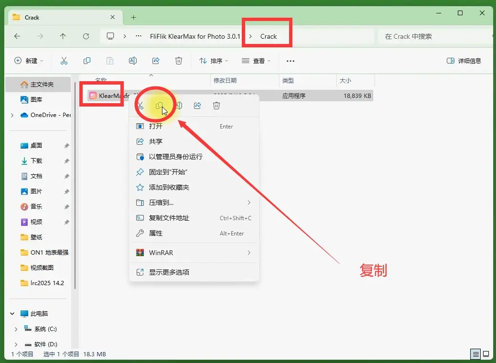This screenshot has height=363, width=496.
Task: Select the KlearMax application file icon
Action: tap(93, 96)
